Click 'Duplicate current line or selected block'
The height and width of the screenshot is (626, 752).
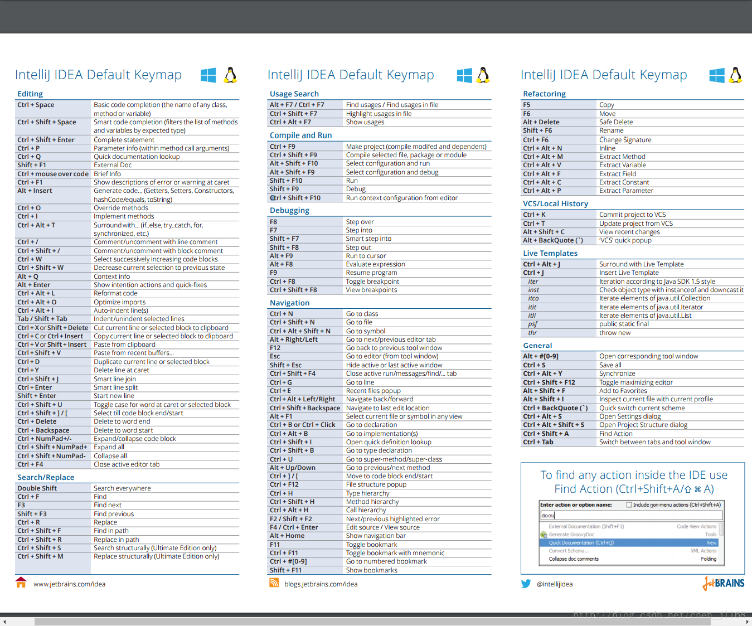coord(152,362)
